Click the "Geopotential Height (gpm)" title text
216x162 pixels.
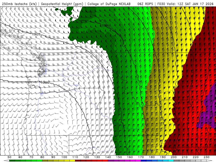click(x=62, y=4)
